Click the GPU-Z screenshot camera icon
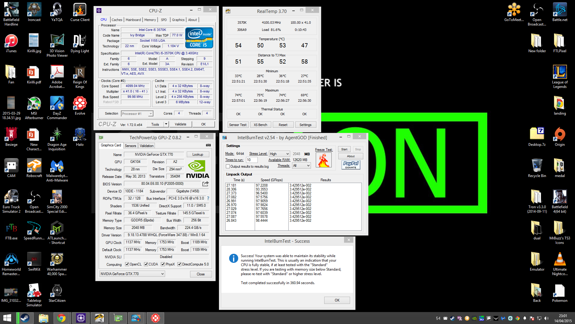Image resolution: width=575 pixels, height=324 pixels. coord(208,145)
